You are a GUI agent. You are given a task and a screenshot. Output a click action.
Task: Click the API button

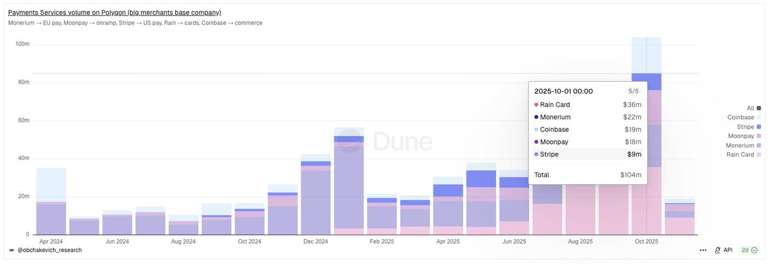tap(723, 250)
